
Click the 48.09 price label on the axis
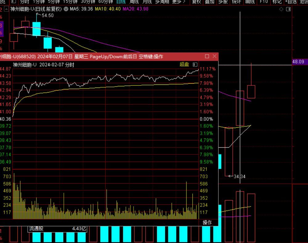tap(298, 62)
